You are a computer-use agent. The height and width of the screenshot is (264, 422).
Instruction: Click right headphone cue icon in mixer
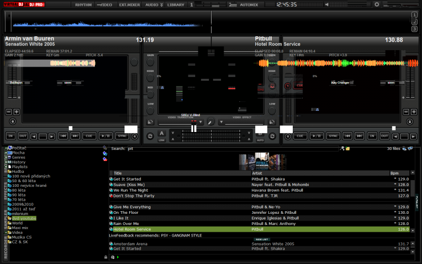(272, 122)
